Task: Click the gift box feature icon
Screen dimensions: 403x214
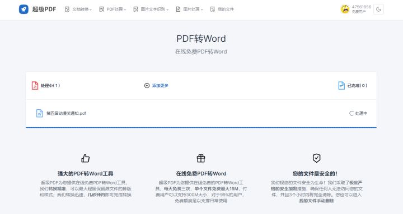Action: coord(201,158)
